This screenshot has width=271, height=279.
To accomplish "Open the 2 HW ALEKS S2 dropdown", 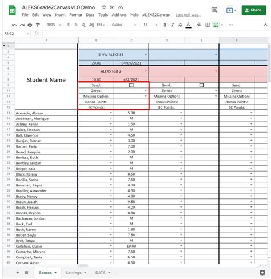I will 146,55.
